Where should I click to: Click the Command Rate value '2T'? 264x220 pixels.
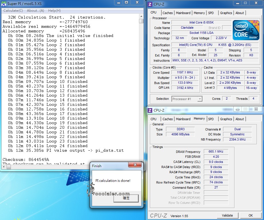coord(216,187)
